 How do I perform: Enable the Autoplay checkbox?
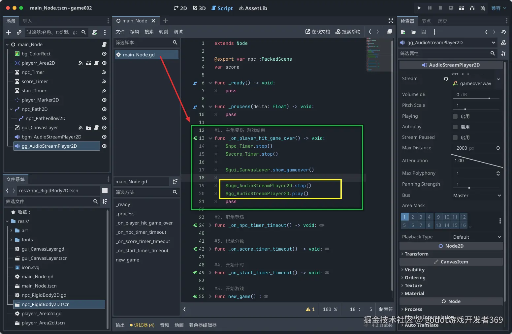coord(455,127)
